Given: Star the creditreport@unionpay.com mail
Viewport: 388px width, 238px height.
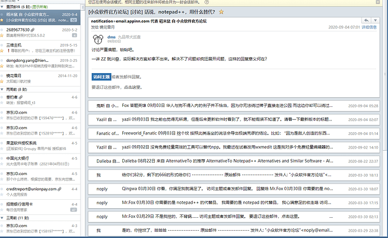Looking at the screenshot, I should pyautogui.click(x=2, y=195).
